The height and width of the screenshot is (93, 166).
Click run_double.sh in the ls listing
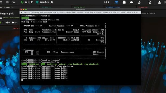tap(75, 64)
